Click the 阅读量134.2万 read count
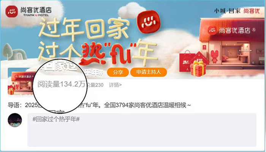Viewport: 266px width, 152px height. 61,84
